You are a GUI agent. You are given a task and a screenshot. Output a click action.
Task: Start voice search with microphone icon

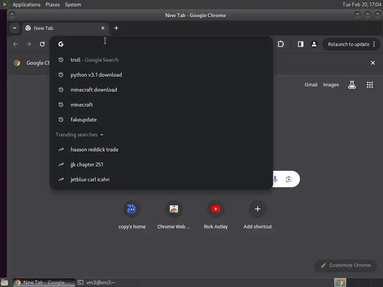[x=275, y=179]
